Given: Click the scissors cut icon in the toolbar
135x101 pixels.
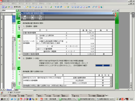Looking at the screenshot, I should click(x=46, y=7).
